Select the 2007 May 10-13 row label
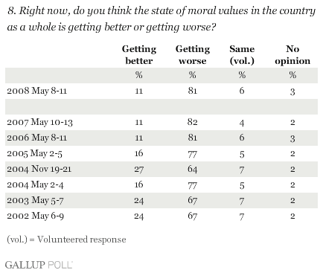This screenshot has width=323, height=273. click(x=39, y=122)
